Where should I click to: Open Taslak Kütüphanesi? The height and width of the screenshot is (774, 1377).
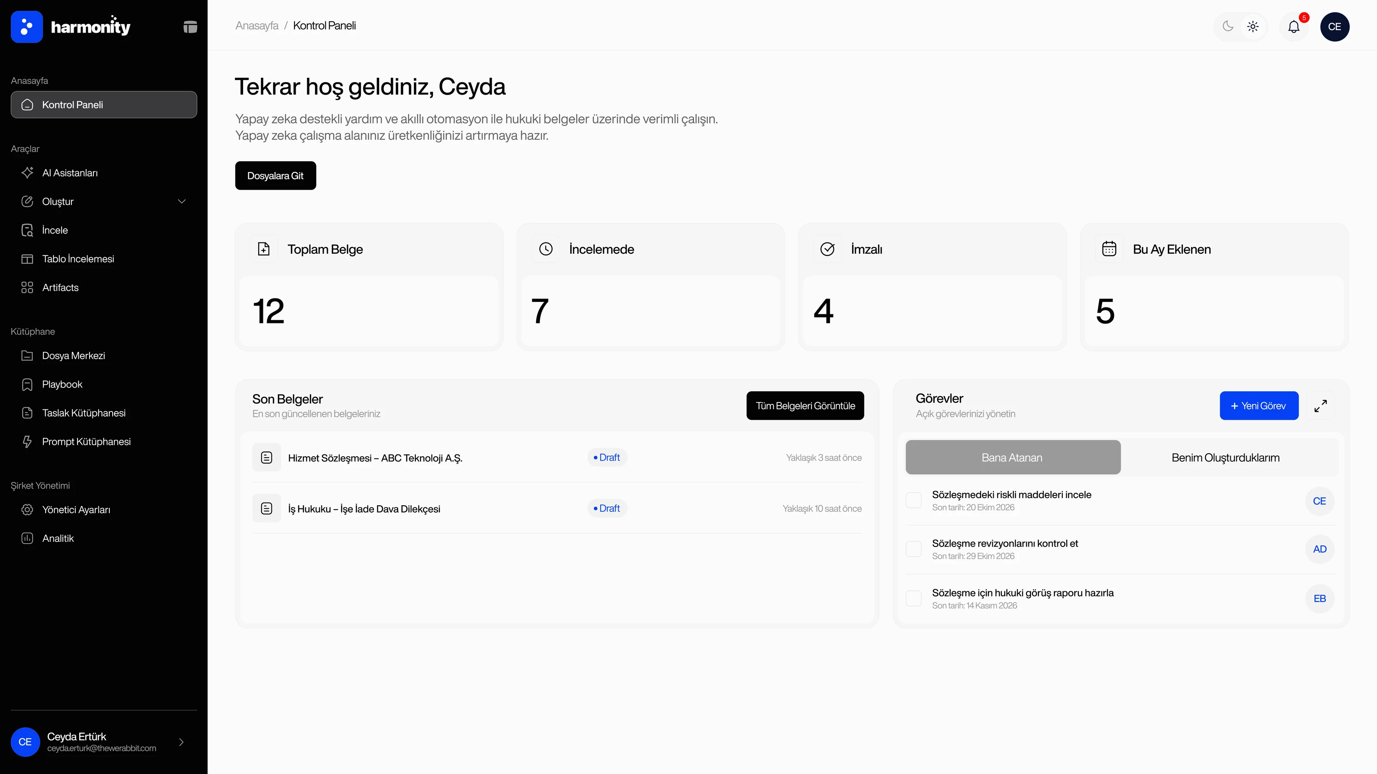104,413
